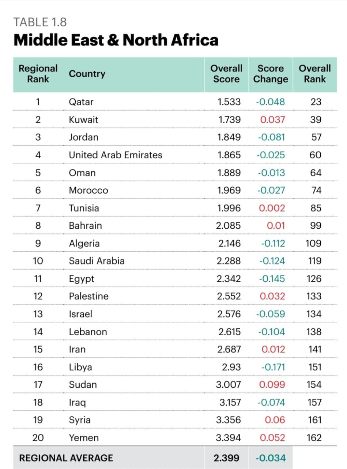Screen dimensions: 347x469
Task: Select Jordan's overall score 1.849
Action: point(229,137)
